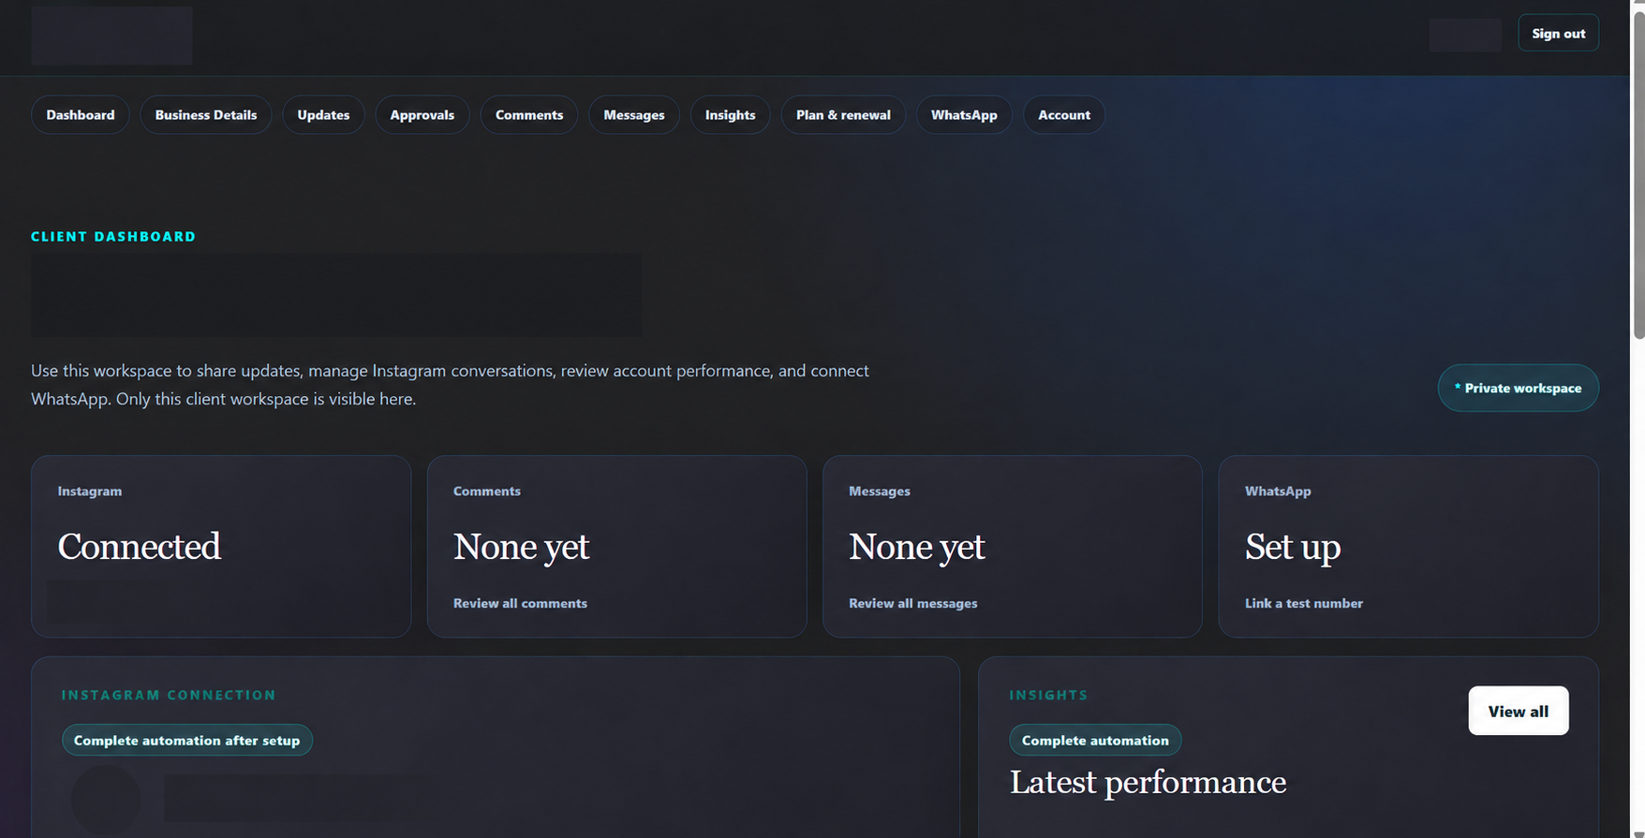Follow the Review all messages link
The height and width of the screenshot is (838, 1645).
pyautogui.click(x=913, y=603)
